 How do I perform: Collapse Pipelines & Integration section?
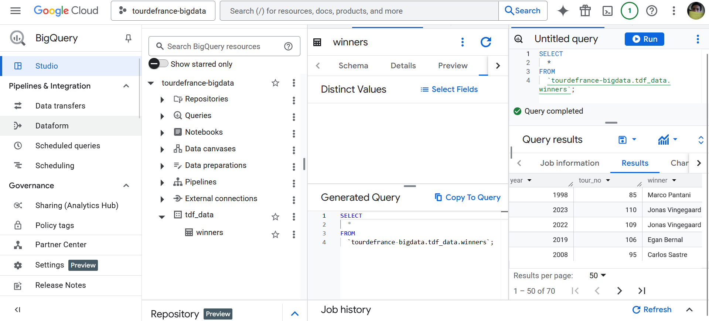pyautogui.click(x=126, y=86)
